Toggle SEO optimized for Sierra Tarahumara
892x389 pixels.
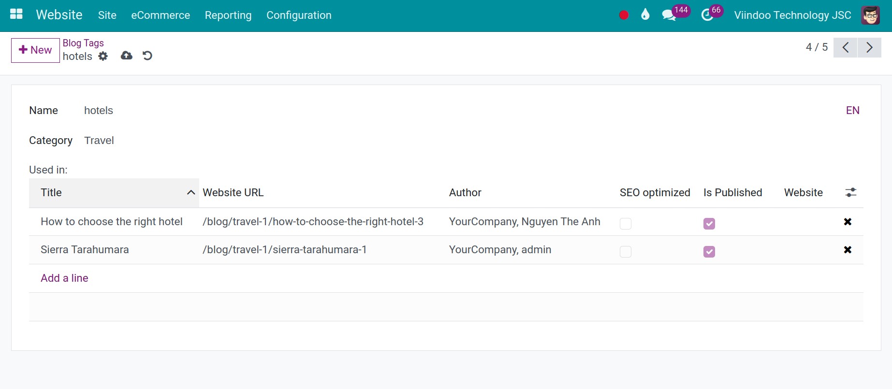pyautogui.click(x=626, y=251)
